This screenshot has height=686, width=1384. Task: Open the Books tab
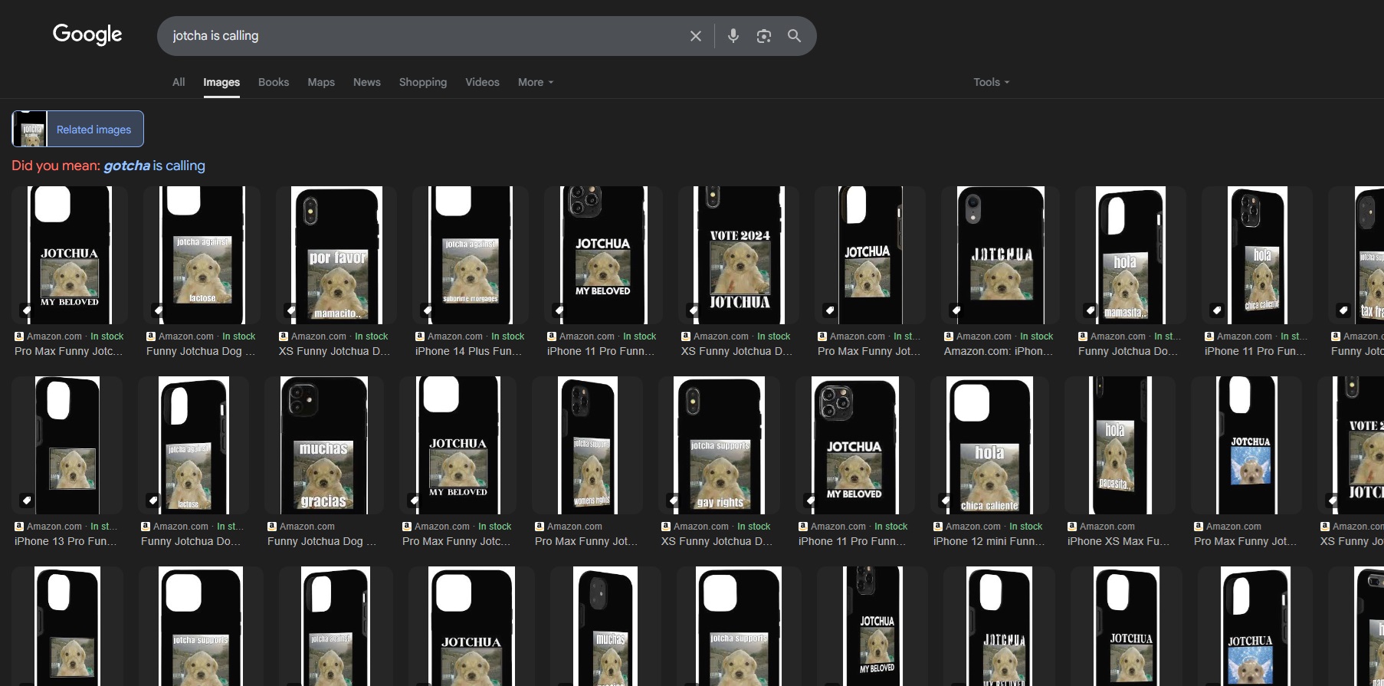274,82
